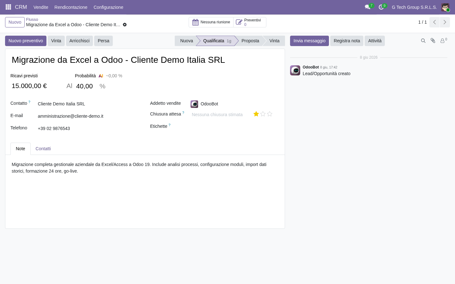The image size is (455, 284).
Task: Click Nuovo preventivo button
Action: [26, 41]
